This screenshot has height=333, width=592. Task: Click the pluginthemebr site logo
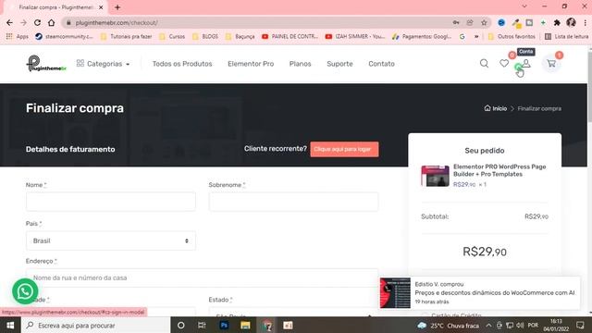46,64
